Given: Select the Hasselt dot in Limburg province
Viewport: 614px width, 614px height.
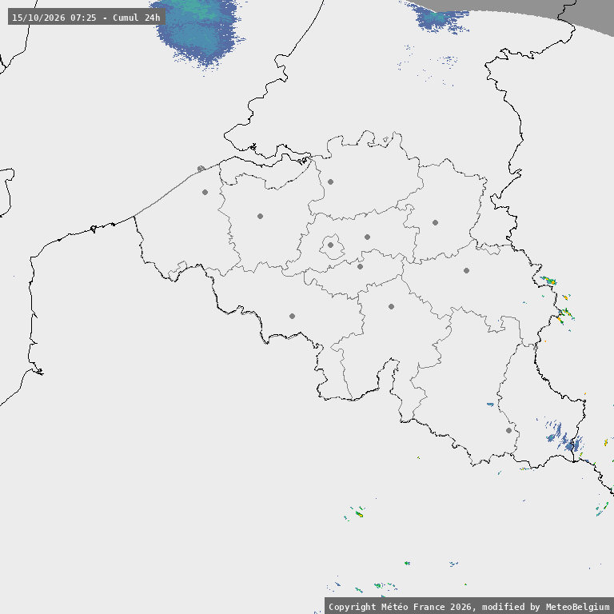Looking at the screenshot, I should (x=435, y=222).
